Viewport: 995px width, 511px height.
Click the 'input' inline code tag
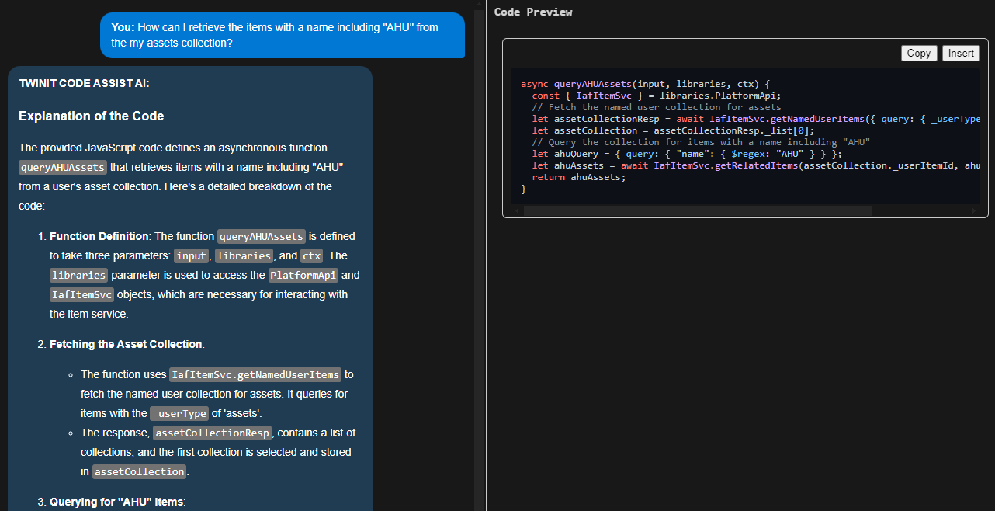tap(191, 255)
